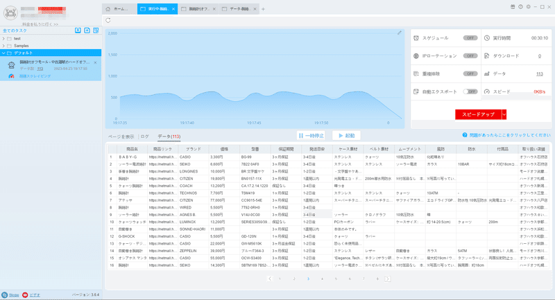
Task: Click the red スピードアップ button
Action: coord(478,114)
